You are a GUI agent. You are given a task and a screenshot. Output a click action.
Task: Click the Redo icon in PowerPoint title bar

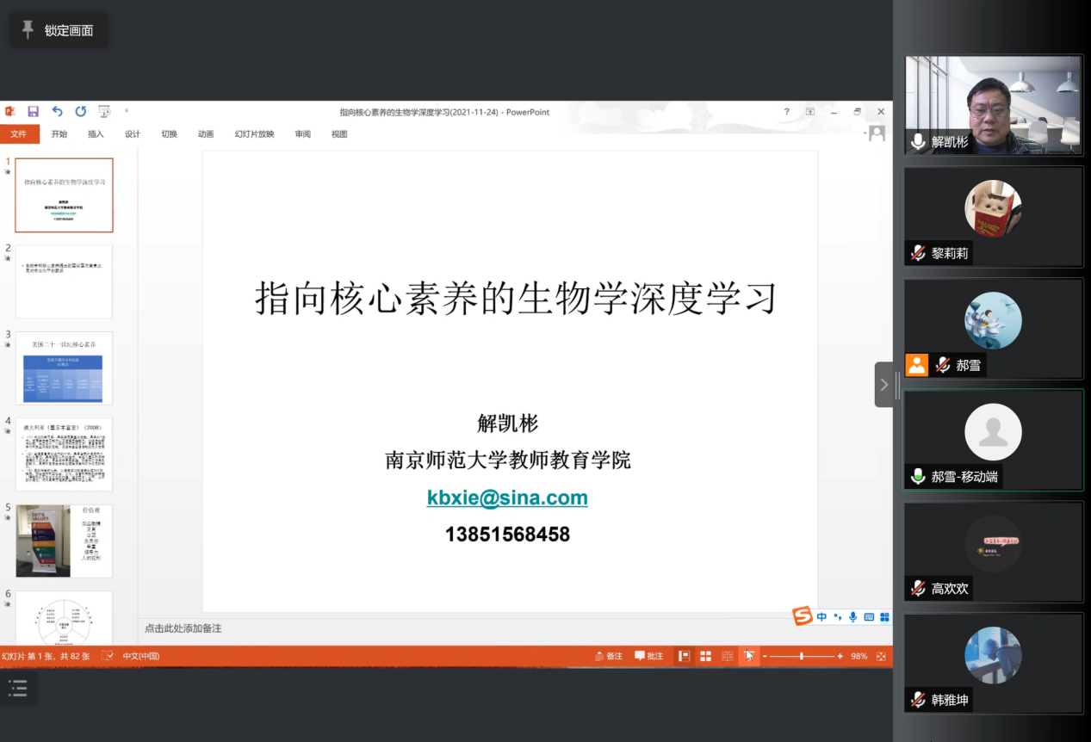pyautogui.click(x=80, y=112)
